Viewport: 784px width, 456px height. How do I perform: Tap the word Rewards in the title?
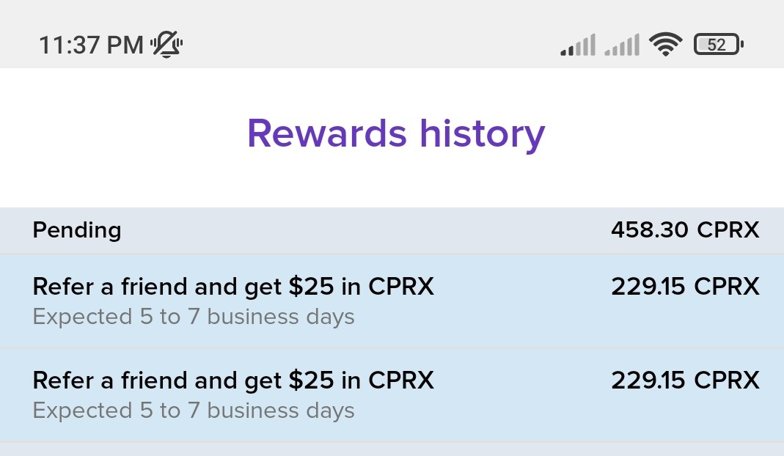click(x=327, y=133)
